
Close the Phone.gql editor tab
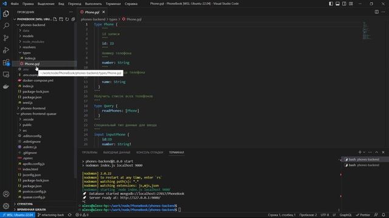pos(103,12)
